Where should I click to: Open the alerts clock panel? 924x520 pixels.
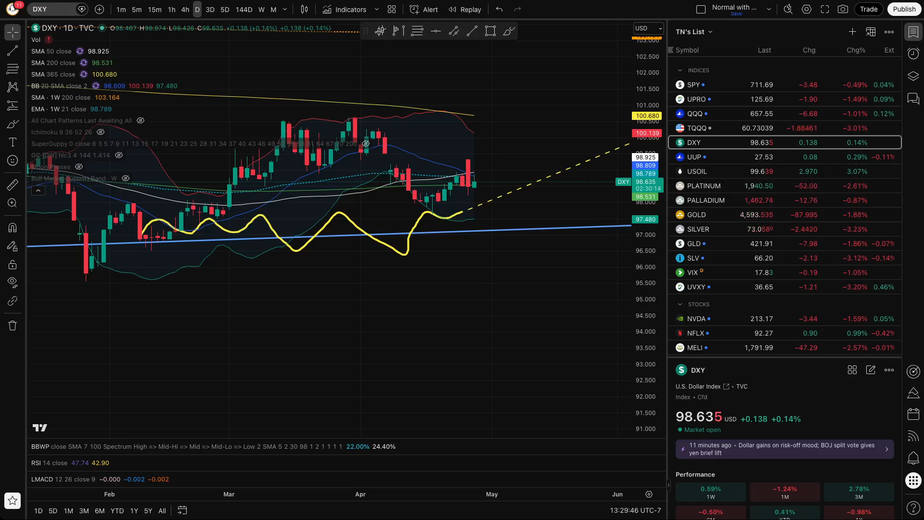pos(913,54)
